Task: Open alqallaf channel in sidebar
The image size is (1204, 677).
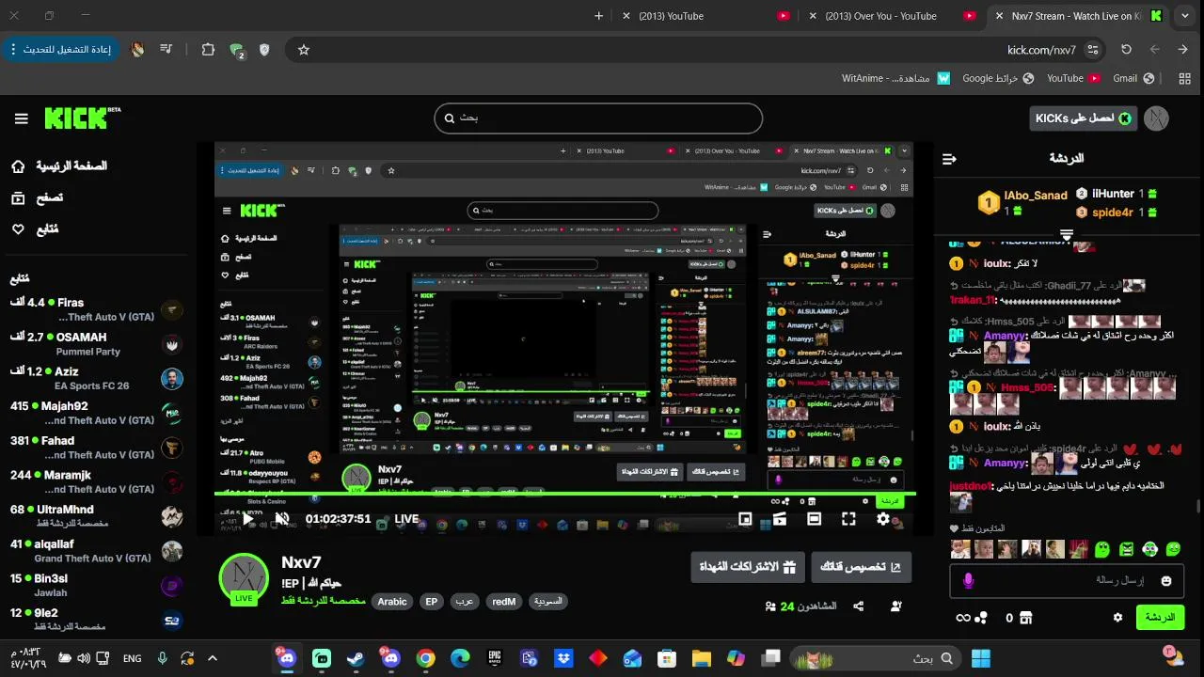Action: (94, 551)
